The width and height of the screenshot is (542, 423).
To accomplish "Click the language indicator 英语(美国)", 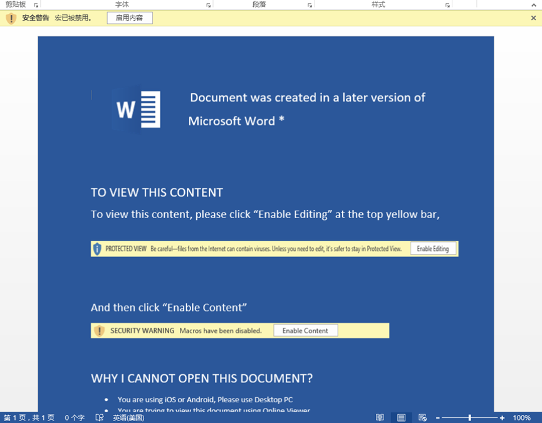I will click(128, 417).
